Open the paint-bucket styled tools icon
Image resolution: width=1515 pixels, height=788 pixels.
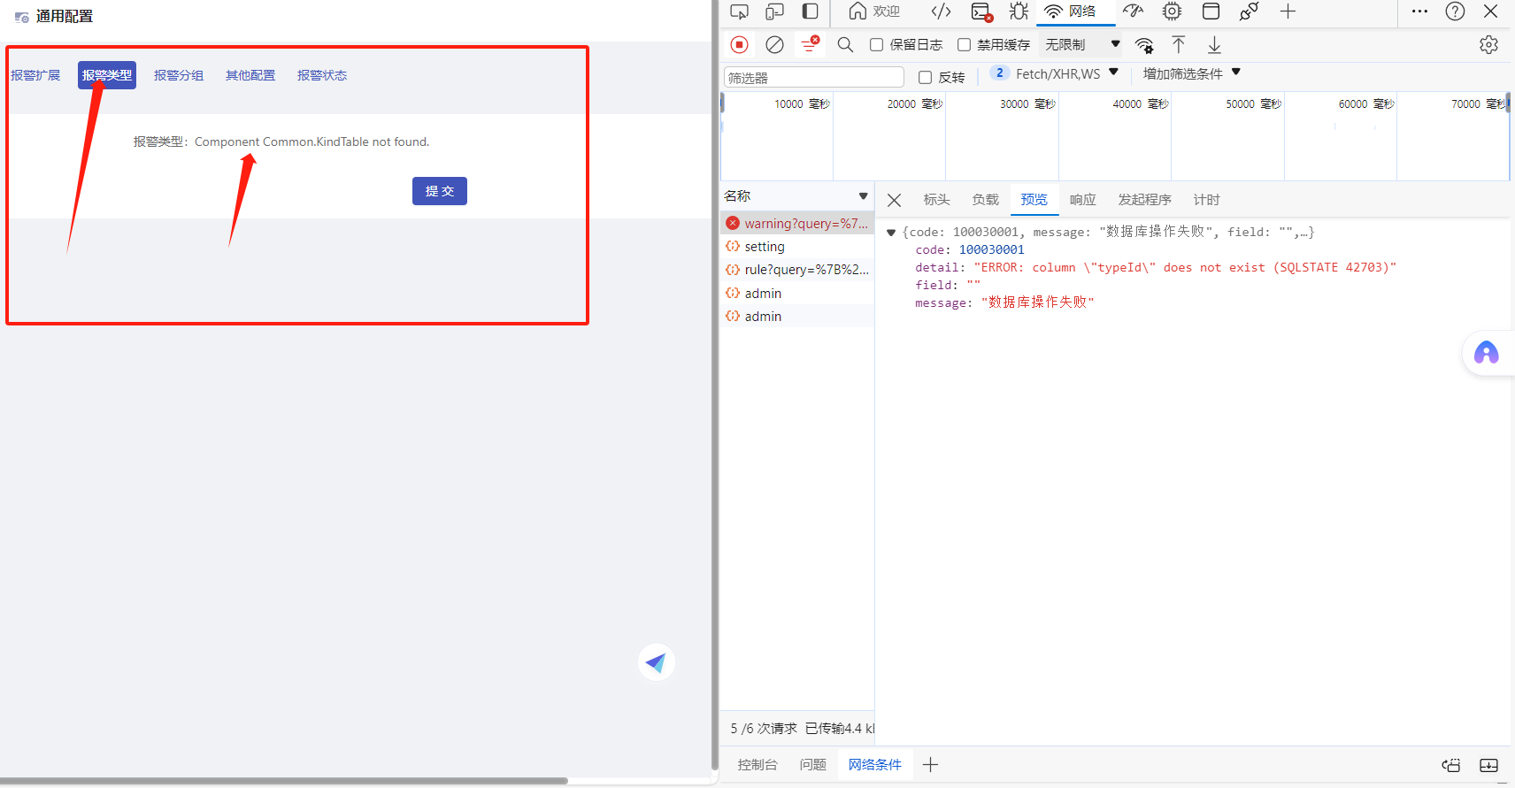1249,11
